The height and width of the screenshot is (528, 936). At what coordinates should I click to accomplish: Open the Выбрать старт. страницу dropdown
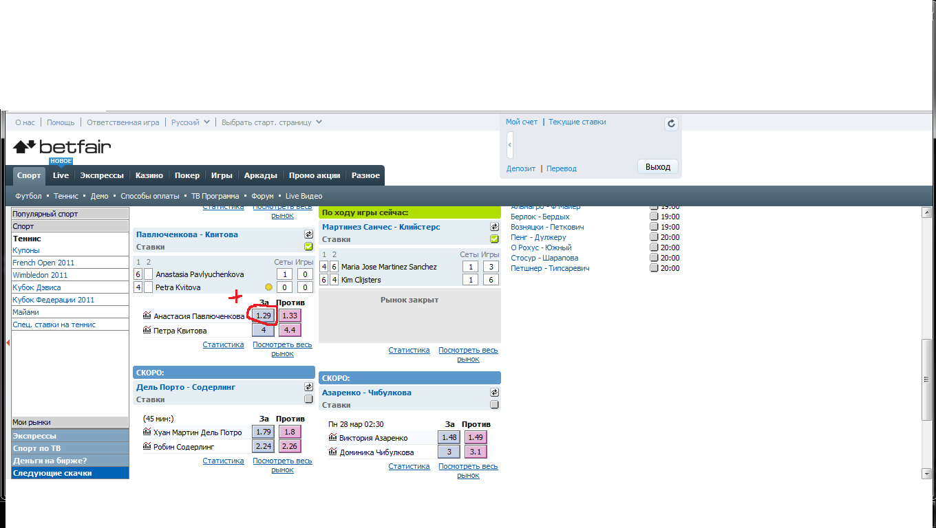272,122
